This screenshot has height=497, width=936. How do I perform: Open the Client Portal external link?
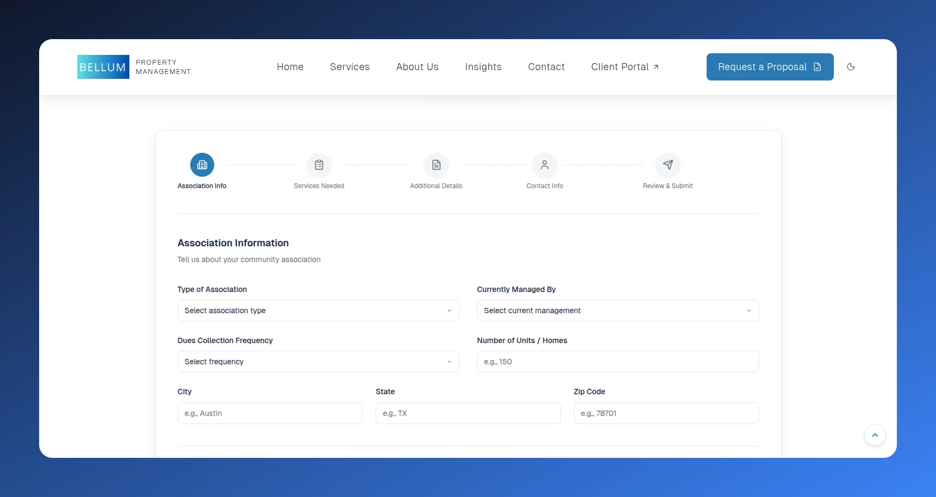(625, 67)
